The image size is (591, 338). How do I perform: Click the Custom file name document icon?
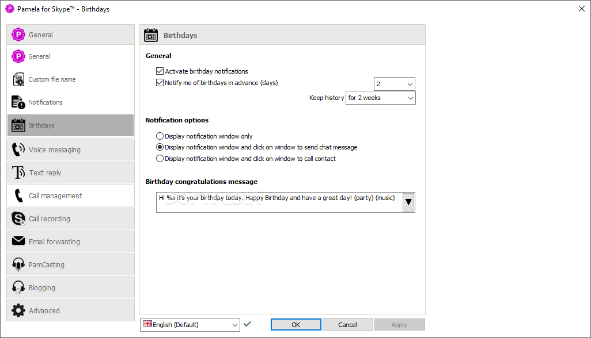coord(18,79)
